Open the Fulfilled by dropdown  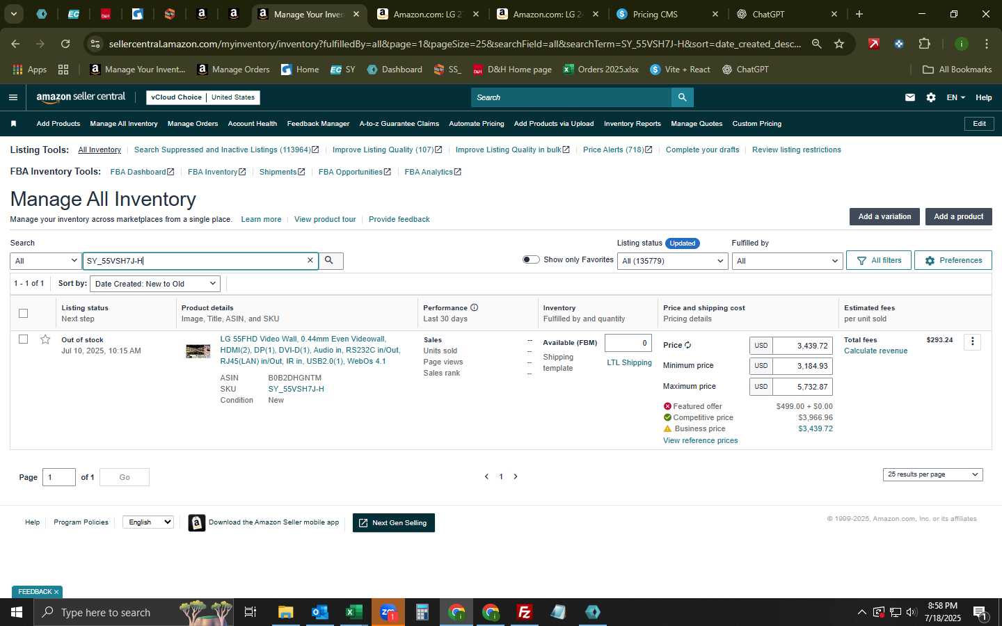pyautogui.click(x=787, y=261)
